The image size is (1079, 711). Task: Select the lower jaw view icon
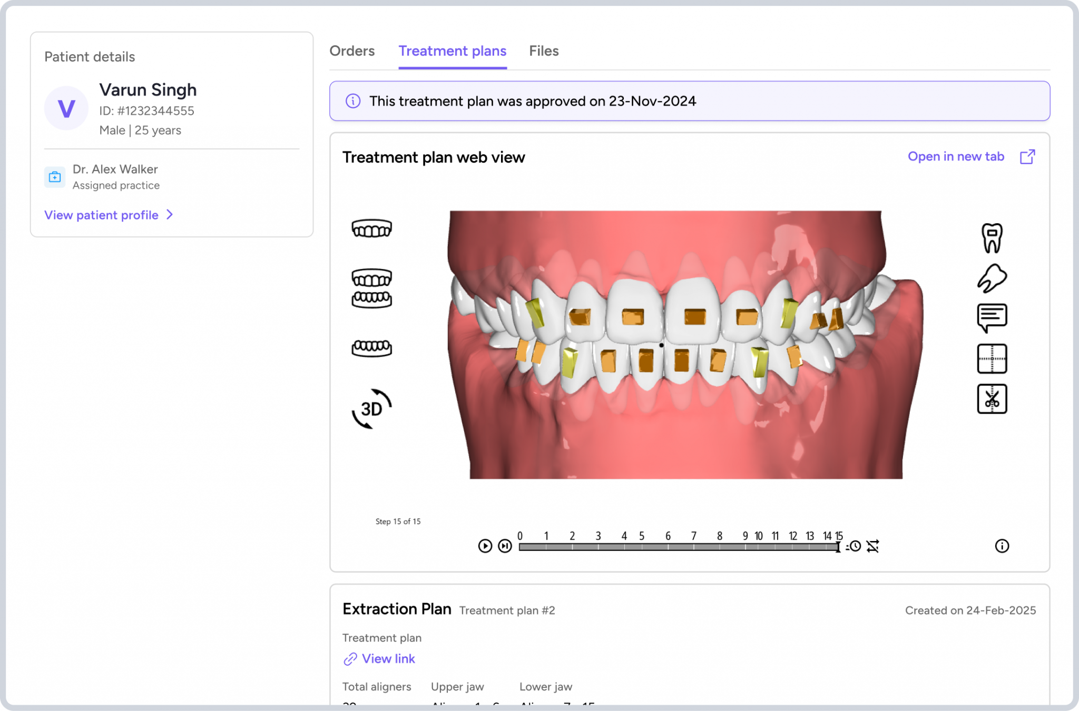pos(372,348)
